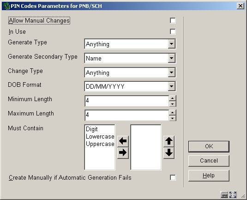Click the Cancel button
247x200 pixels.
[209, 161]
